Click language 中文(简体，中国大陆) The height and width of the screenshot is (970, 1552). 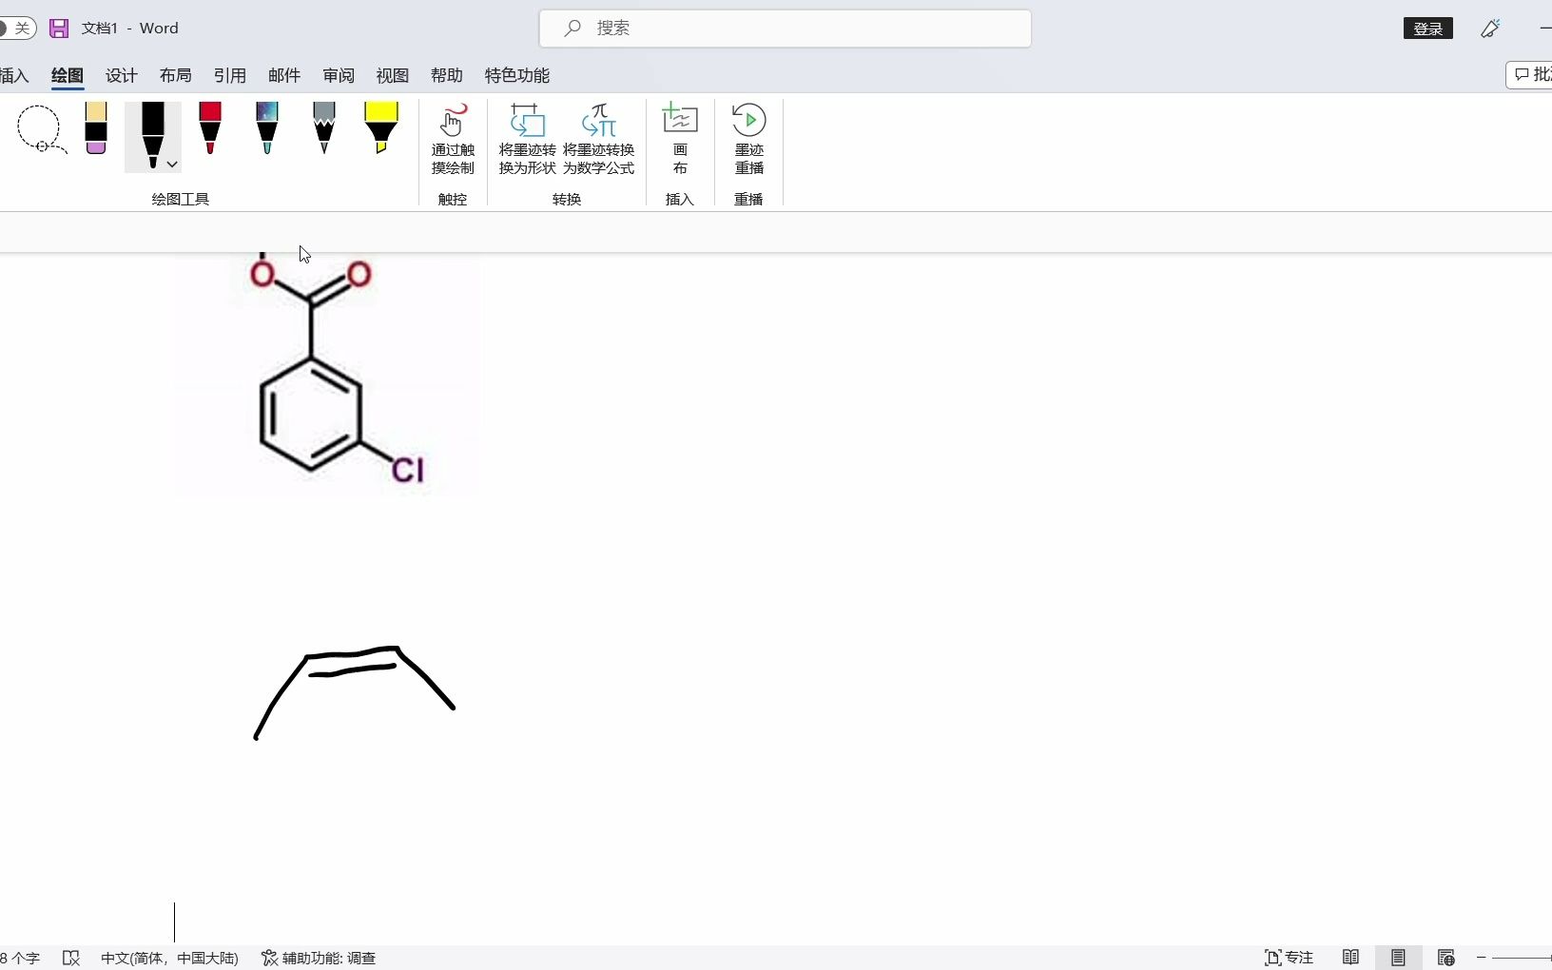point(169,958)
